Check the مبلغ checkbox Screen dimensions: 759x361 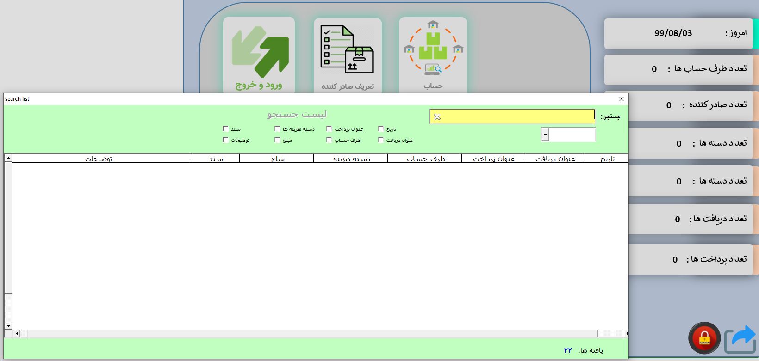click(x=277, y=140)
